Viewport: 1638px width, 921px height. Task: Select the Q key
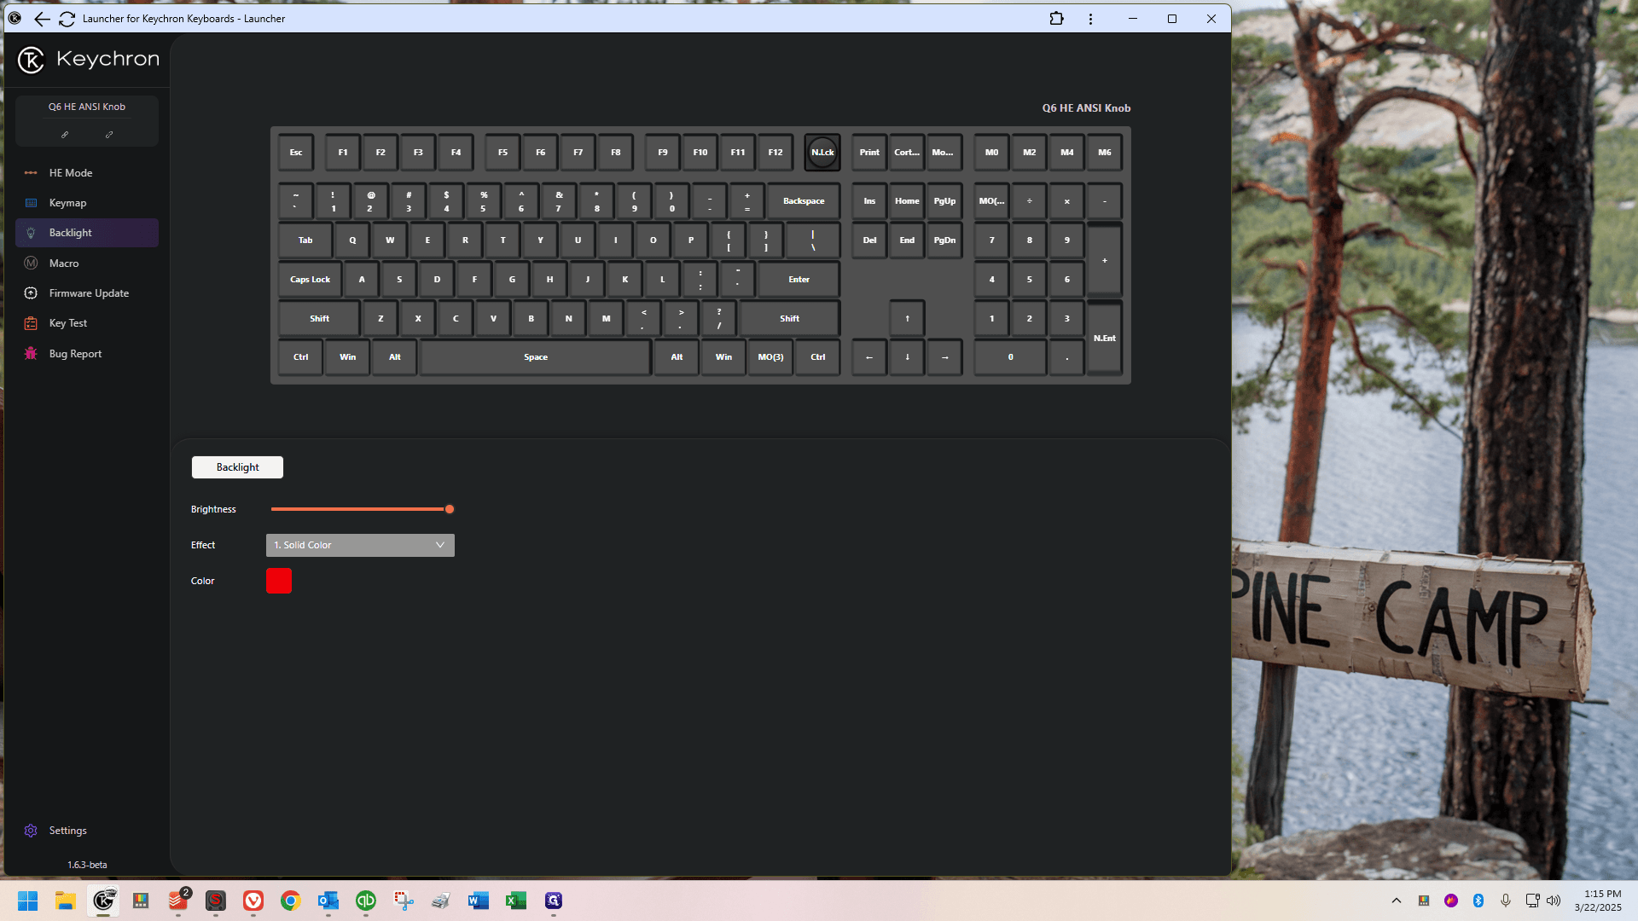pos(352,240)
